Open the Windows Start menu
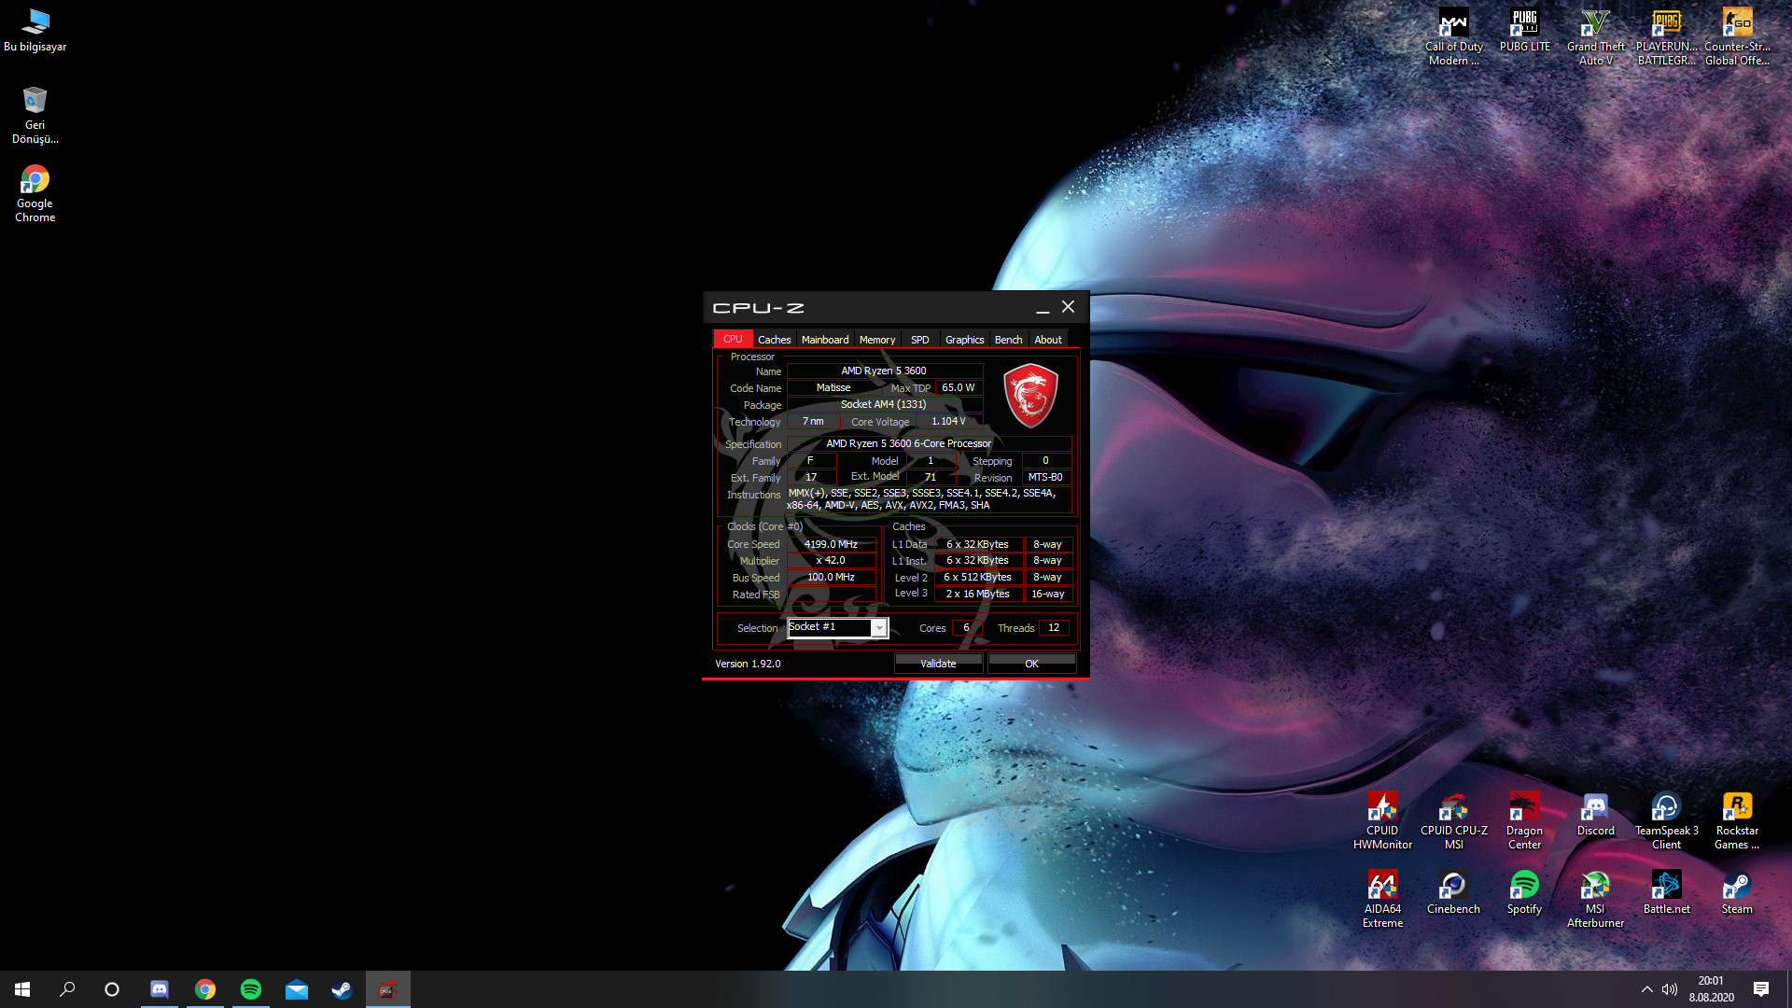 click(x=22, y=989)
